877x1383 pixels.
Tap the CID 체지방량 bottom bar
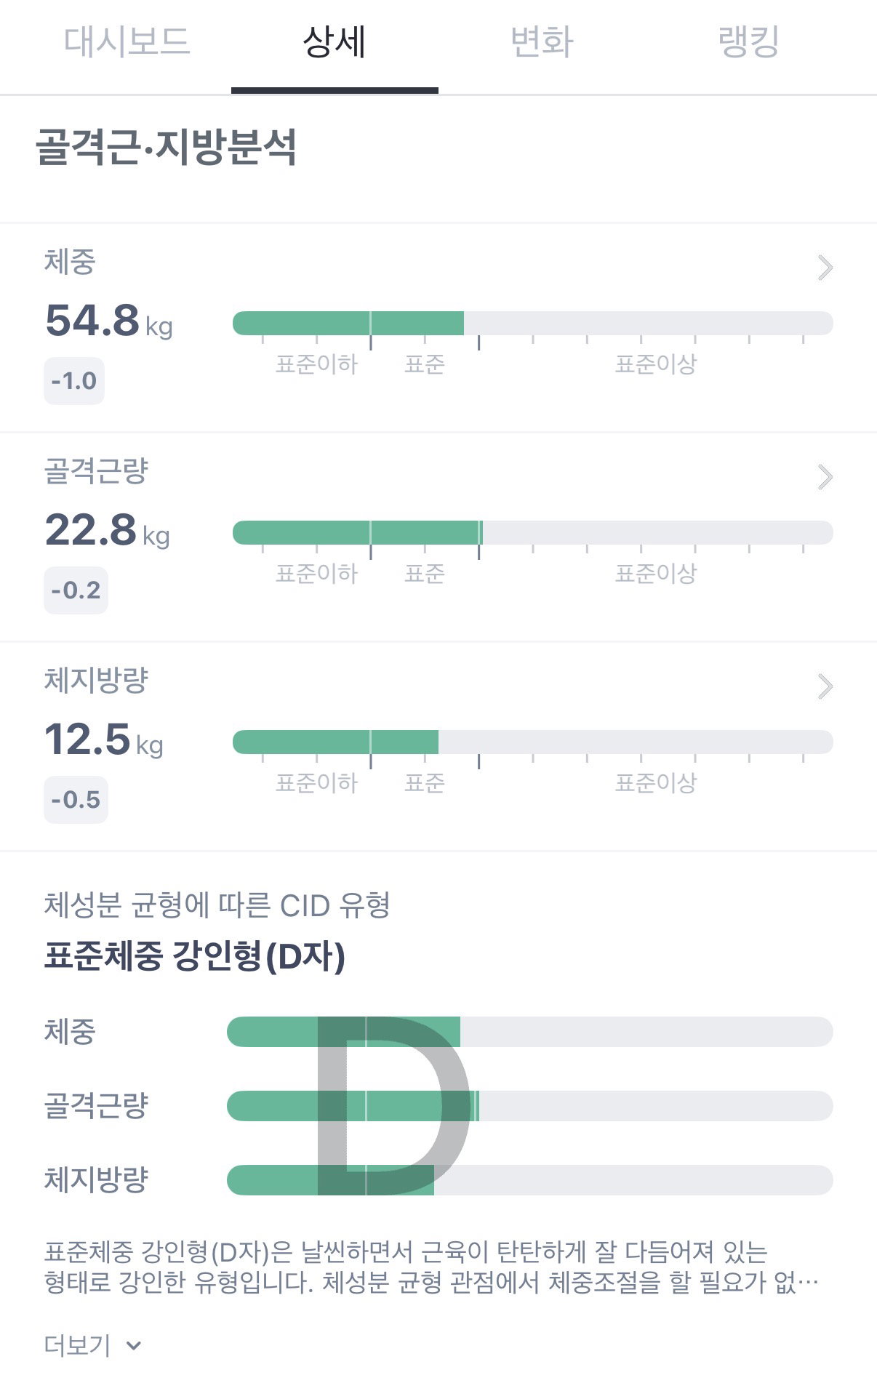[x=530, y=1180]
